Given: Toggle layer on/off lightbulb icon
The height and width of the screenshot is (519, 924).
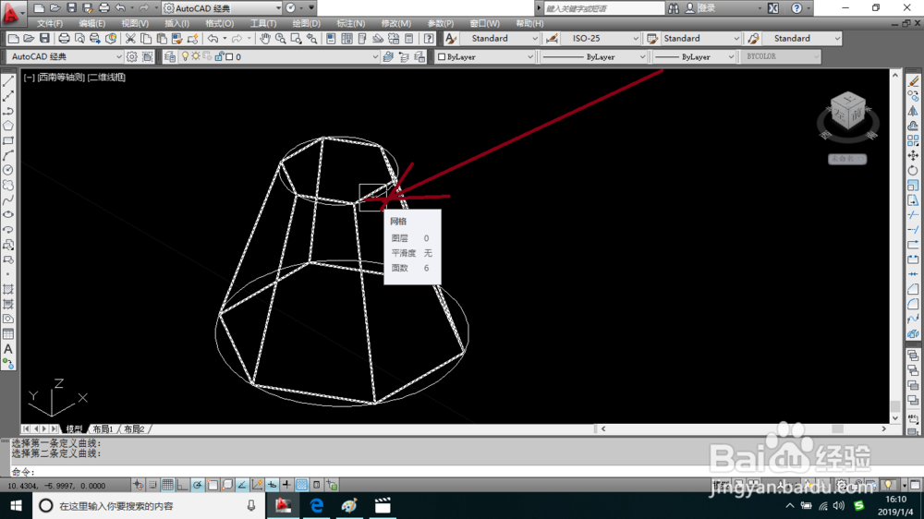Looking at the screenshot, I should click(185, 56).
